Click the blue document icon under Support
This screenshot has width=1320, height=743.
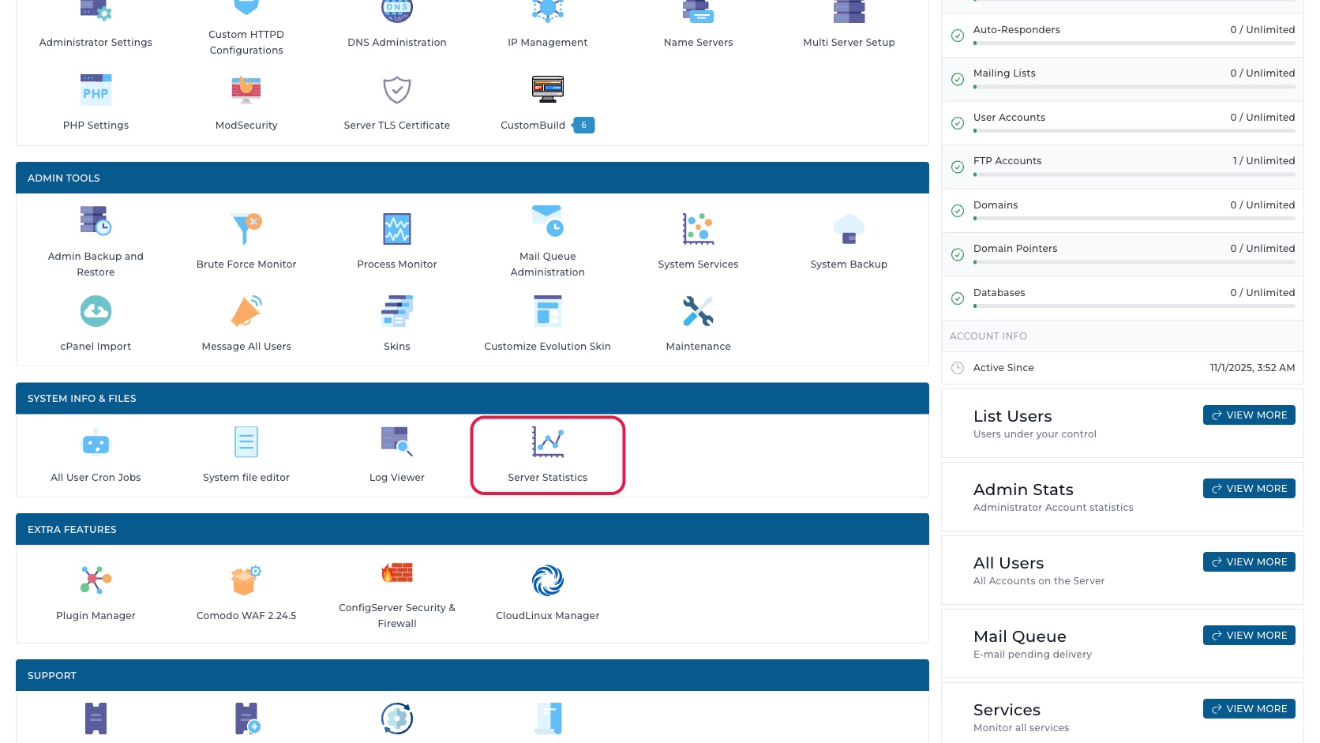[x=548, y=719]
